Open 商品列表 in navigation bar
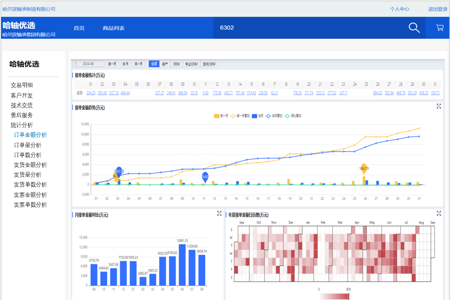This screenshot has height=300, width=451. 114,28
